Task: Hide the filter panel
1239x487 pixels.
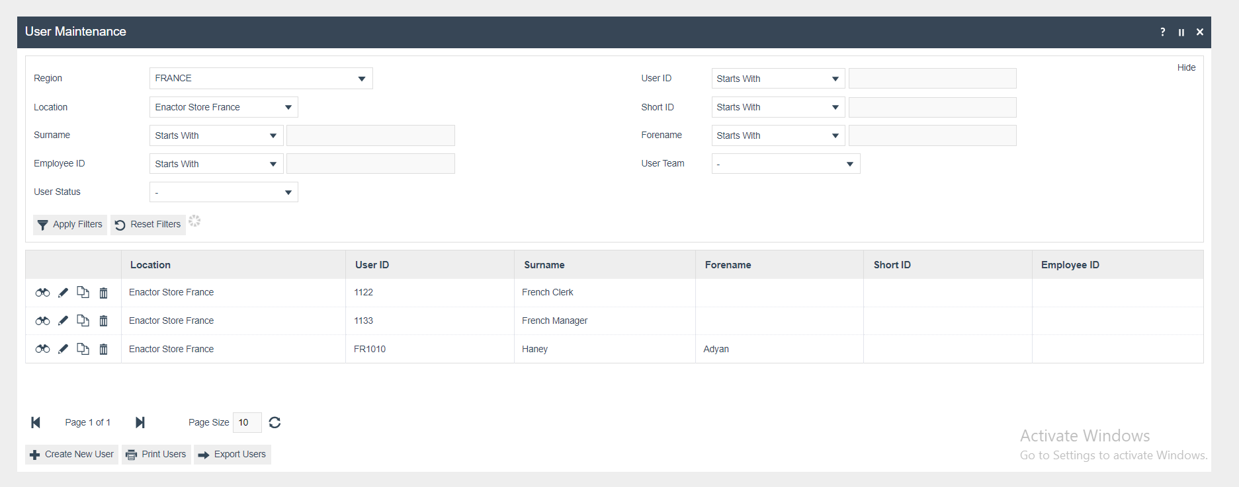Action: pos(1185,67)
